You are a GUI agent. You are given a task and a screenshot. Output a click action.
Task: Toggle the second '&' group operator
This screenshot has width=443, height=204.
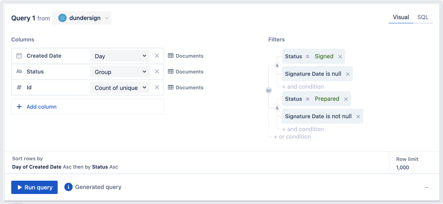(x=277, y=108)
